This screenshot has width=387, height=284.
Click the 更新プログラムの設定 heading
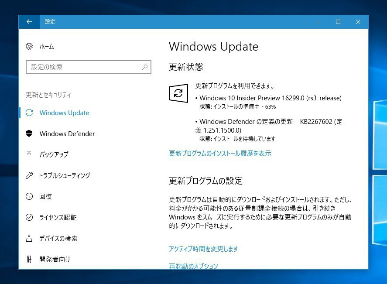pyautogui.click(x=205, y=181)
